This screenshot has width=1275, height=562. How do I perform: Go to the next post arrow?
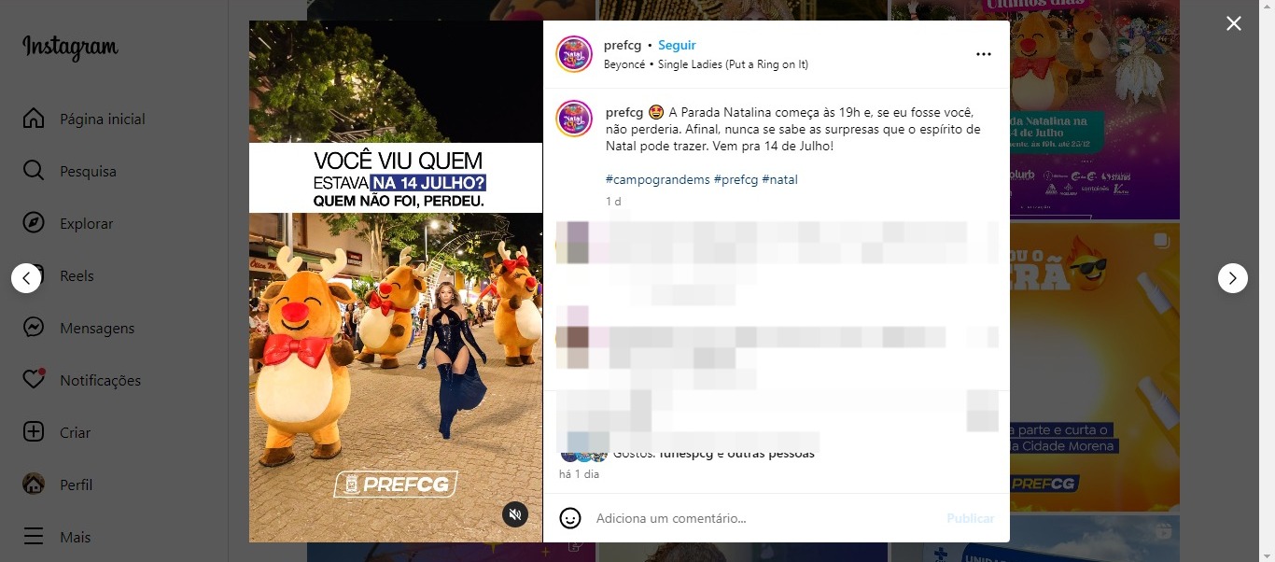click(x=1233, y=278)
